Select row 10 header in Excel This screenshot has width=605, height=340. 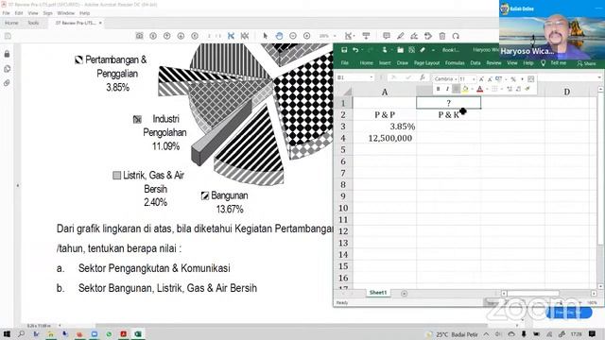pyautogui.click(x=343, y=208)
